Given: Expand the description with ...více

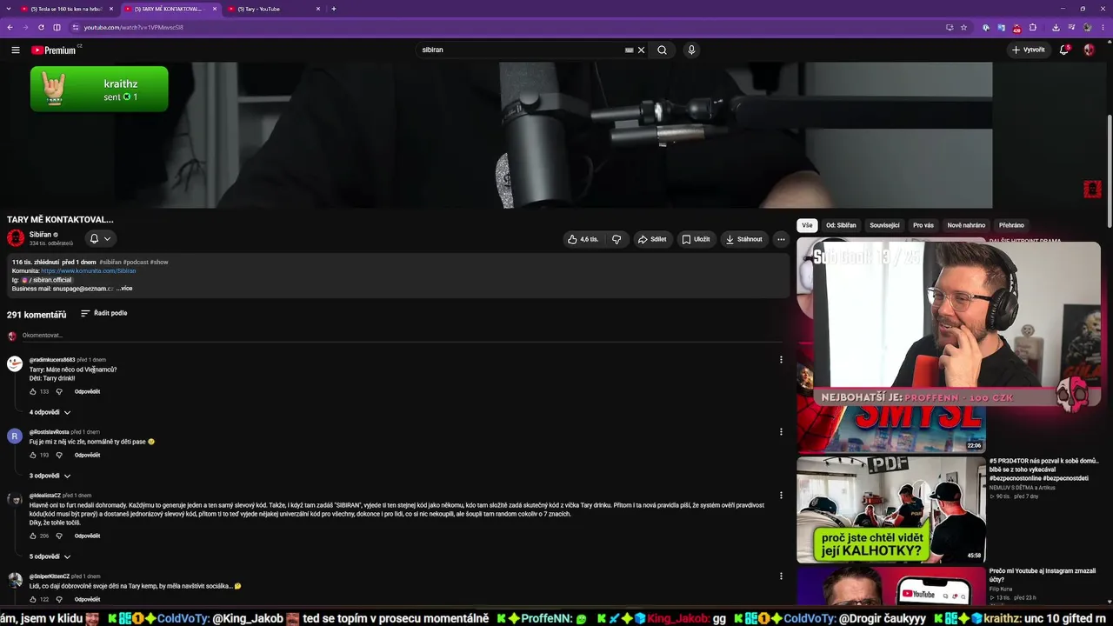Looking at the screenshot, I should 124,289.
